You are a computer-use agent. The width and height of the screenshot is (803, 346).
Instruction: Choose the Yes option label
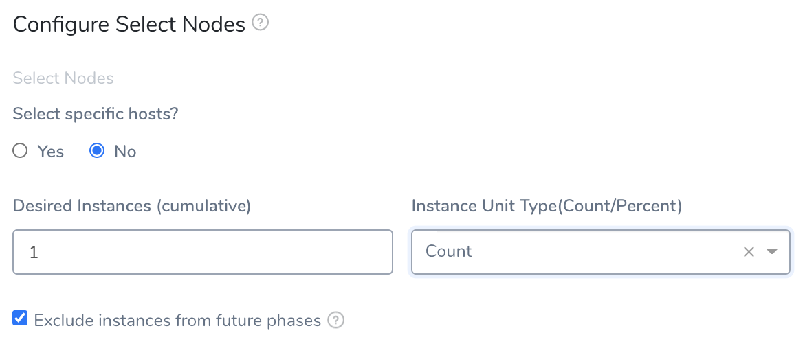(51, 152)
